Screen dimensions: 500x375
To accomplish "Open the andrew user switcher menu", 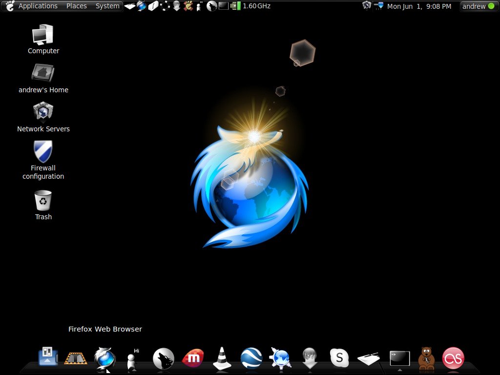I will (474, 6).
